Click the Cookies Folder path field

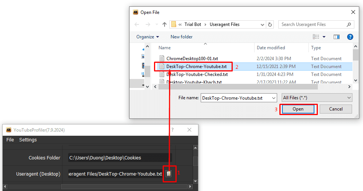[120, 158]
